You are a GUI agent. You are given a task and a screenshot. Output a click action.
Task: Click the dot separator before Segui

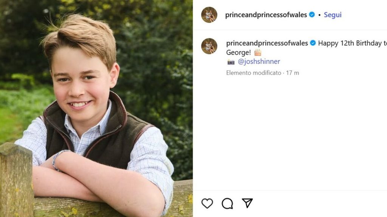(x=319, y=15)
